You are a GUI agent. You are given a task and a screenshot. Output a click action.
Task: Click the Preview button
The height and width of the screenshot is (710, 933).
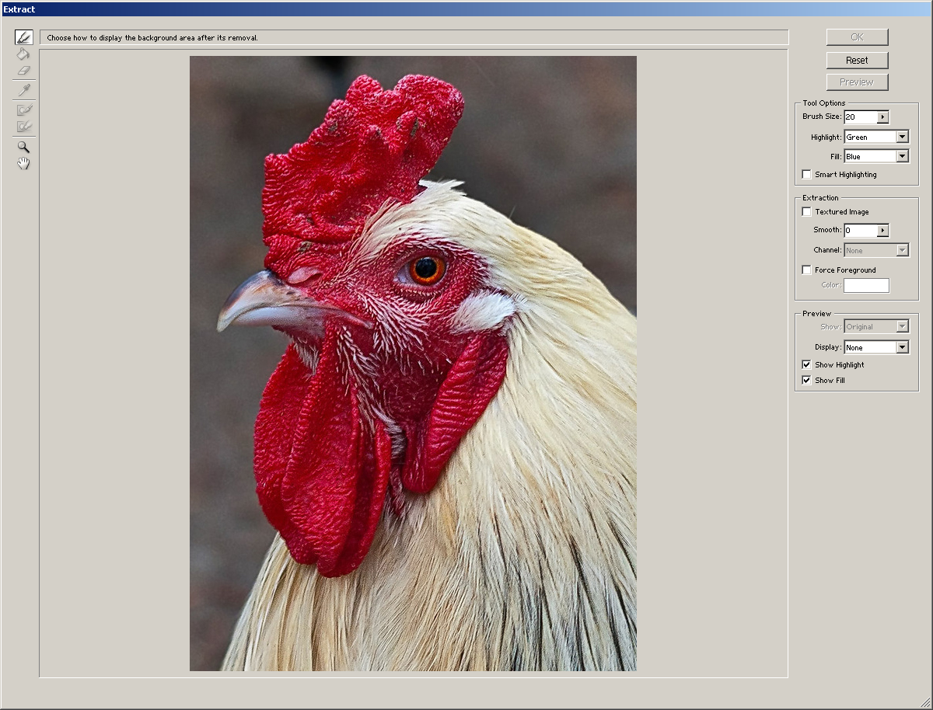pyautogui.click(x=857, y=82)
